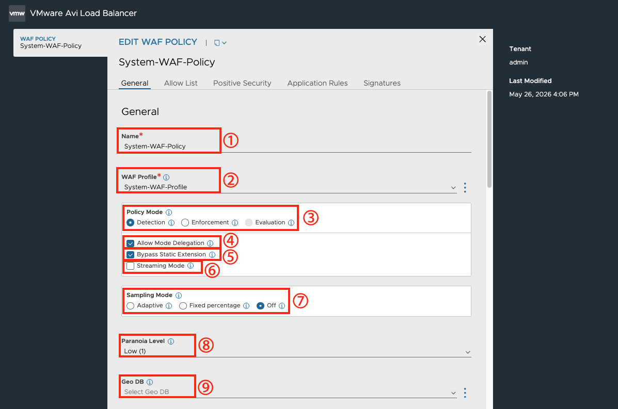Expand the WAF Profile dropdown
Screen dimensions: 618x409
click(x=453, y=188)
